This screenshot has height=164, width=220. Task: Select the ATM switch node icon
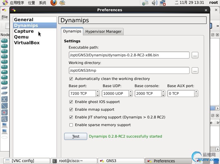click(4, 99)
